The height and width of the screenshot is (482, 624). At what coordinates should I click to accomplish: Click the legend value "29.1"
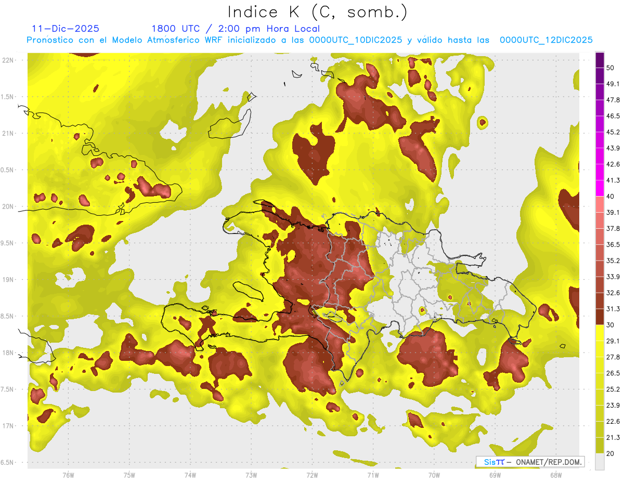(613, 341)
